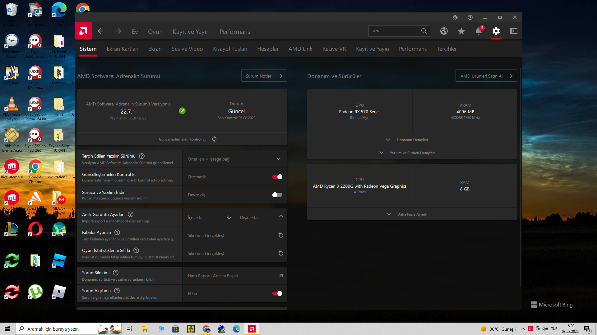Screen dimensions: 597x335
Task: Disable automatic update checking toggle
Action: [x=277, y=177]
